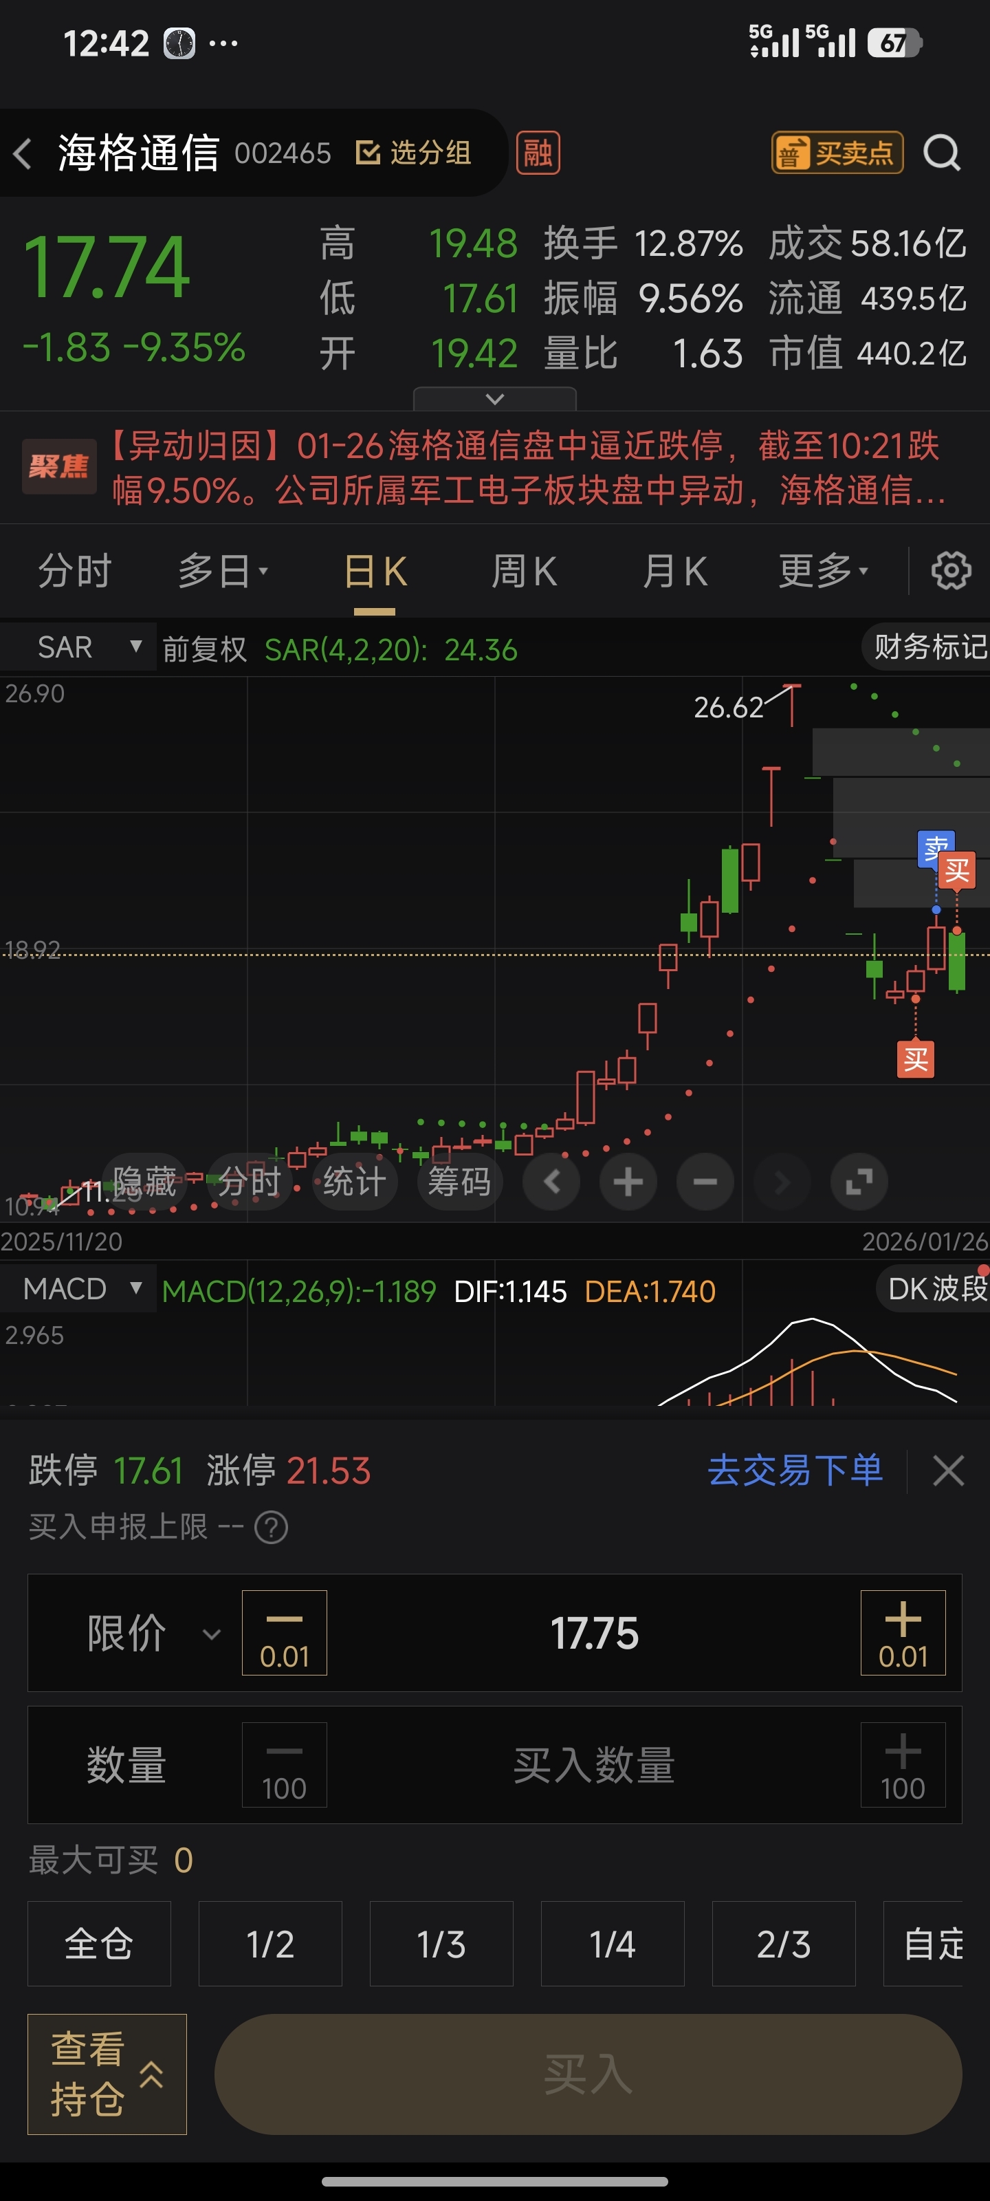Decrease quantity by 100
This screenshot has width=990, height=2201.
click(x=285, y=1764)
